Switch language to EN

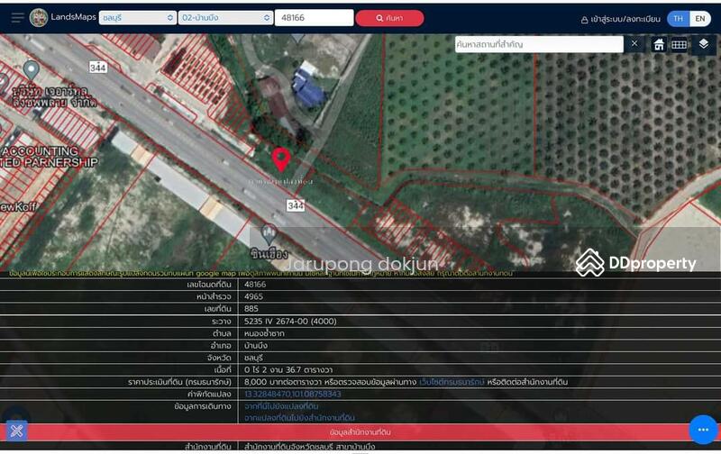point(698,18)
